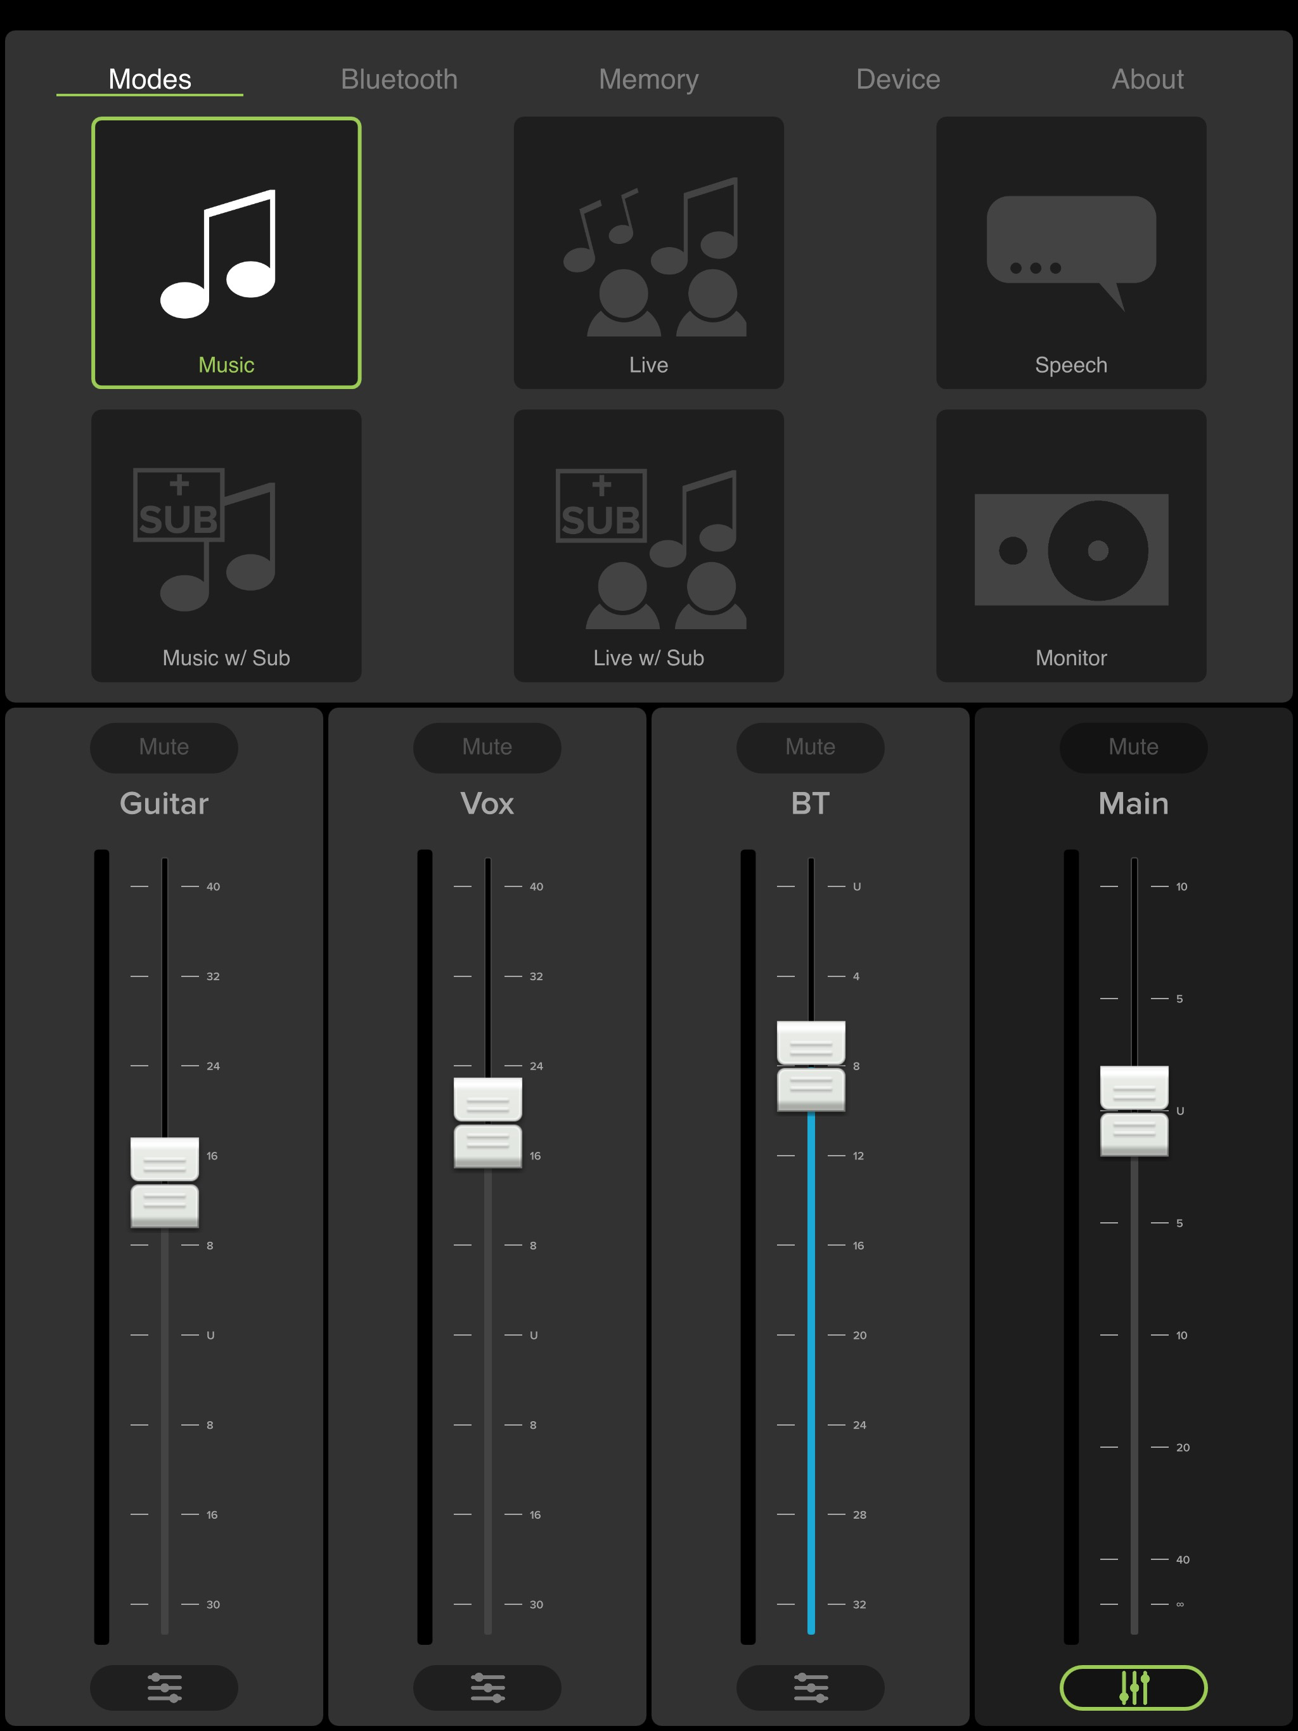Go to the Device tab

[898, 79]
